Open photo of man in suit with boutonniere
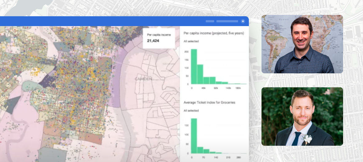The height and width of the screenshot is (162, 363). [302, 117]
